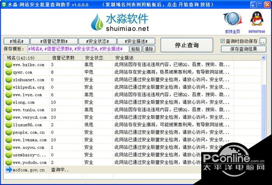Screen dimensions: 272x185
Task: Click the 粘贴 button
Action: tap(136, 49)
